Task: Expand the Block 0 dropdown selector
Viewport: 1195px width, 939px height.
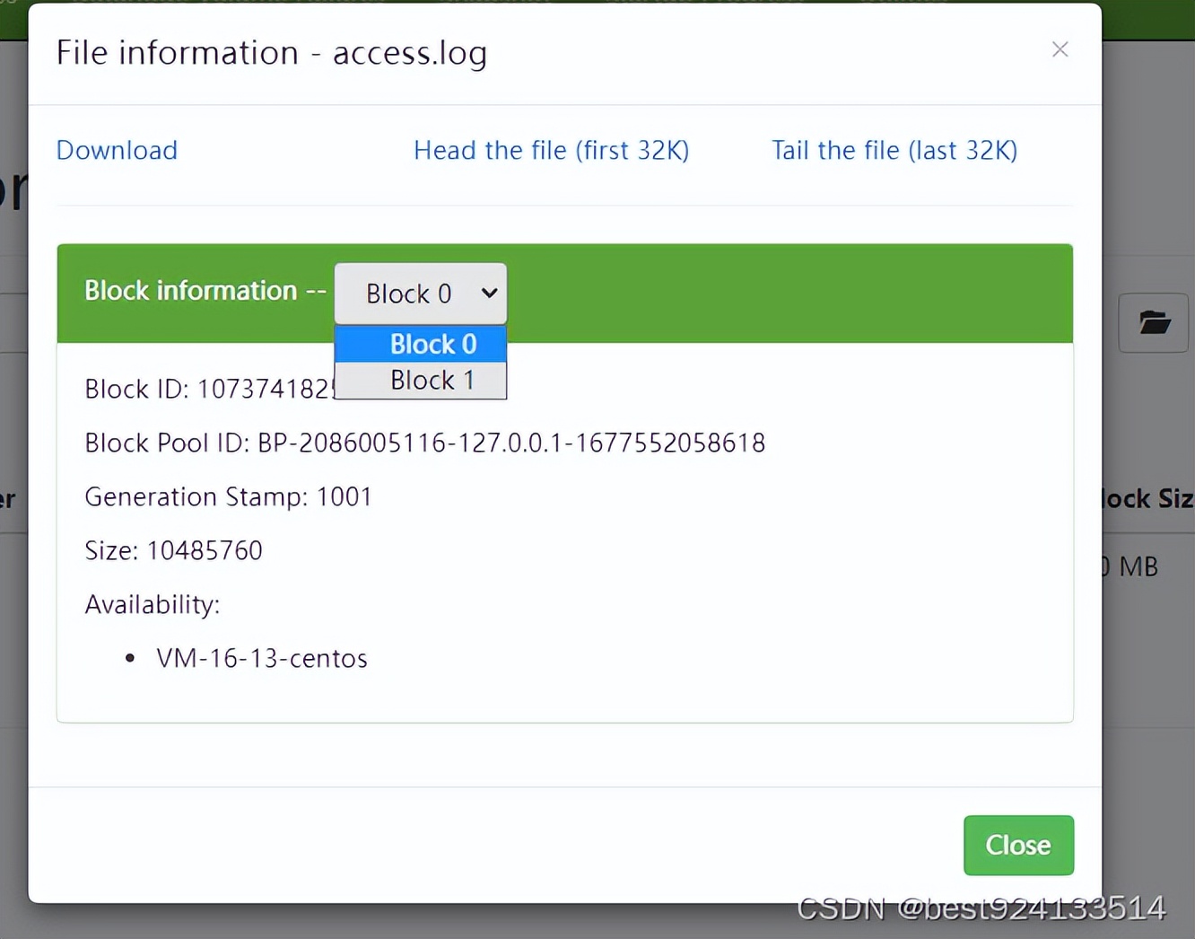Action: (421, 294)
